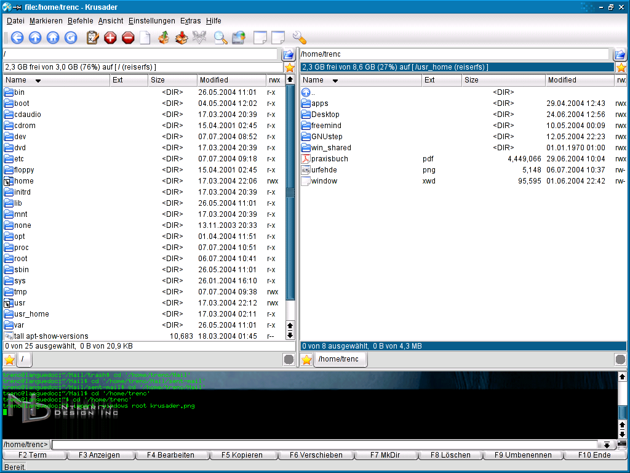Screen dimensions: 630x473
Task: Open folder browser button beside right path field
Action: (620, 54)
